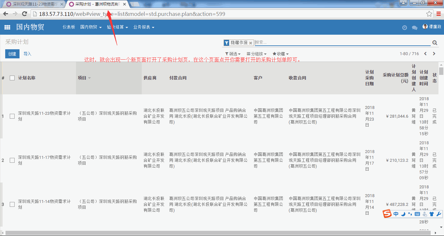
Task: Open the apps grid menu icon
Action: click(x=7, y=28)
